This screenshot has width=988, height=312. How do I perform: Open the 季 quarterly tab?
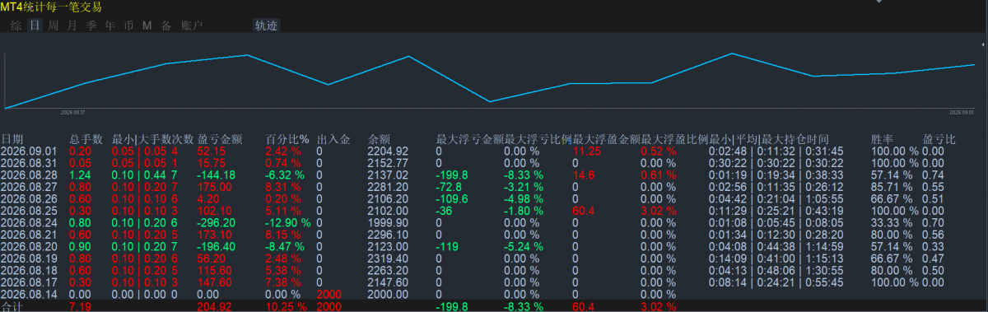(91, 26)
